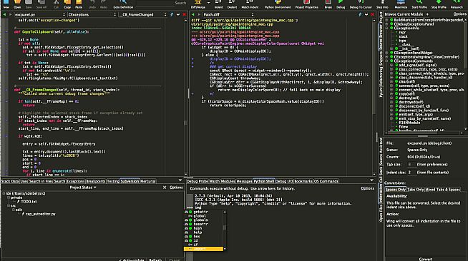Viewport: 468px width, 261px height.
Task: Click the Step Into toolbar icon
Action: tap(382, 3)
